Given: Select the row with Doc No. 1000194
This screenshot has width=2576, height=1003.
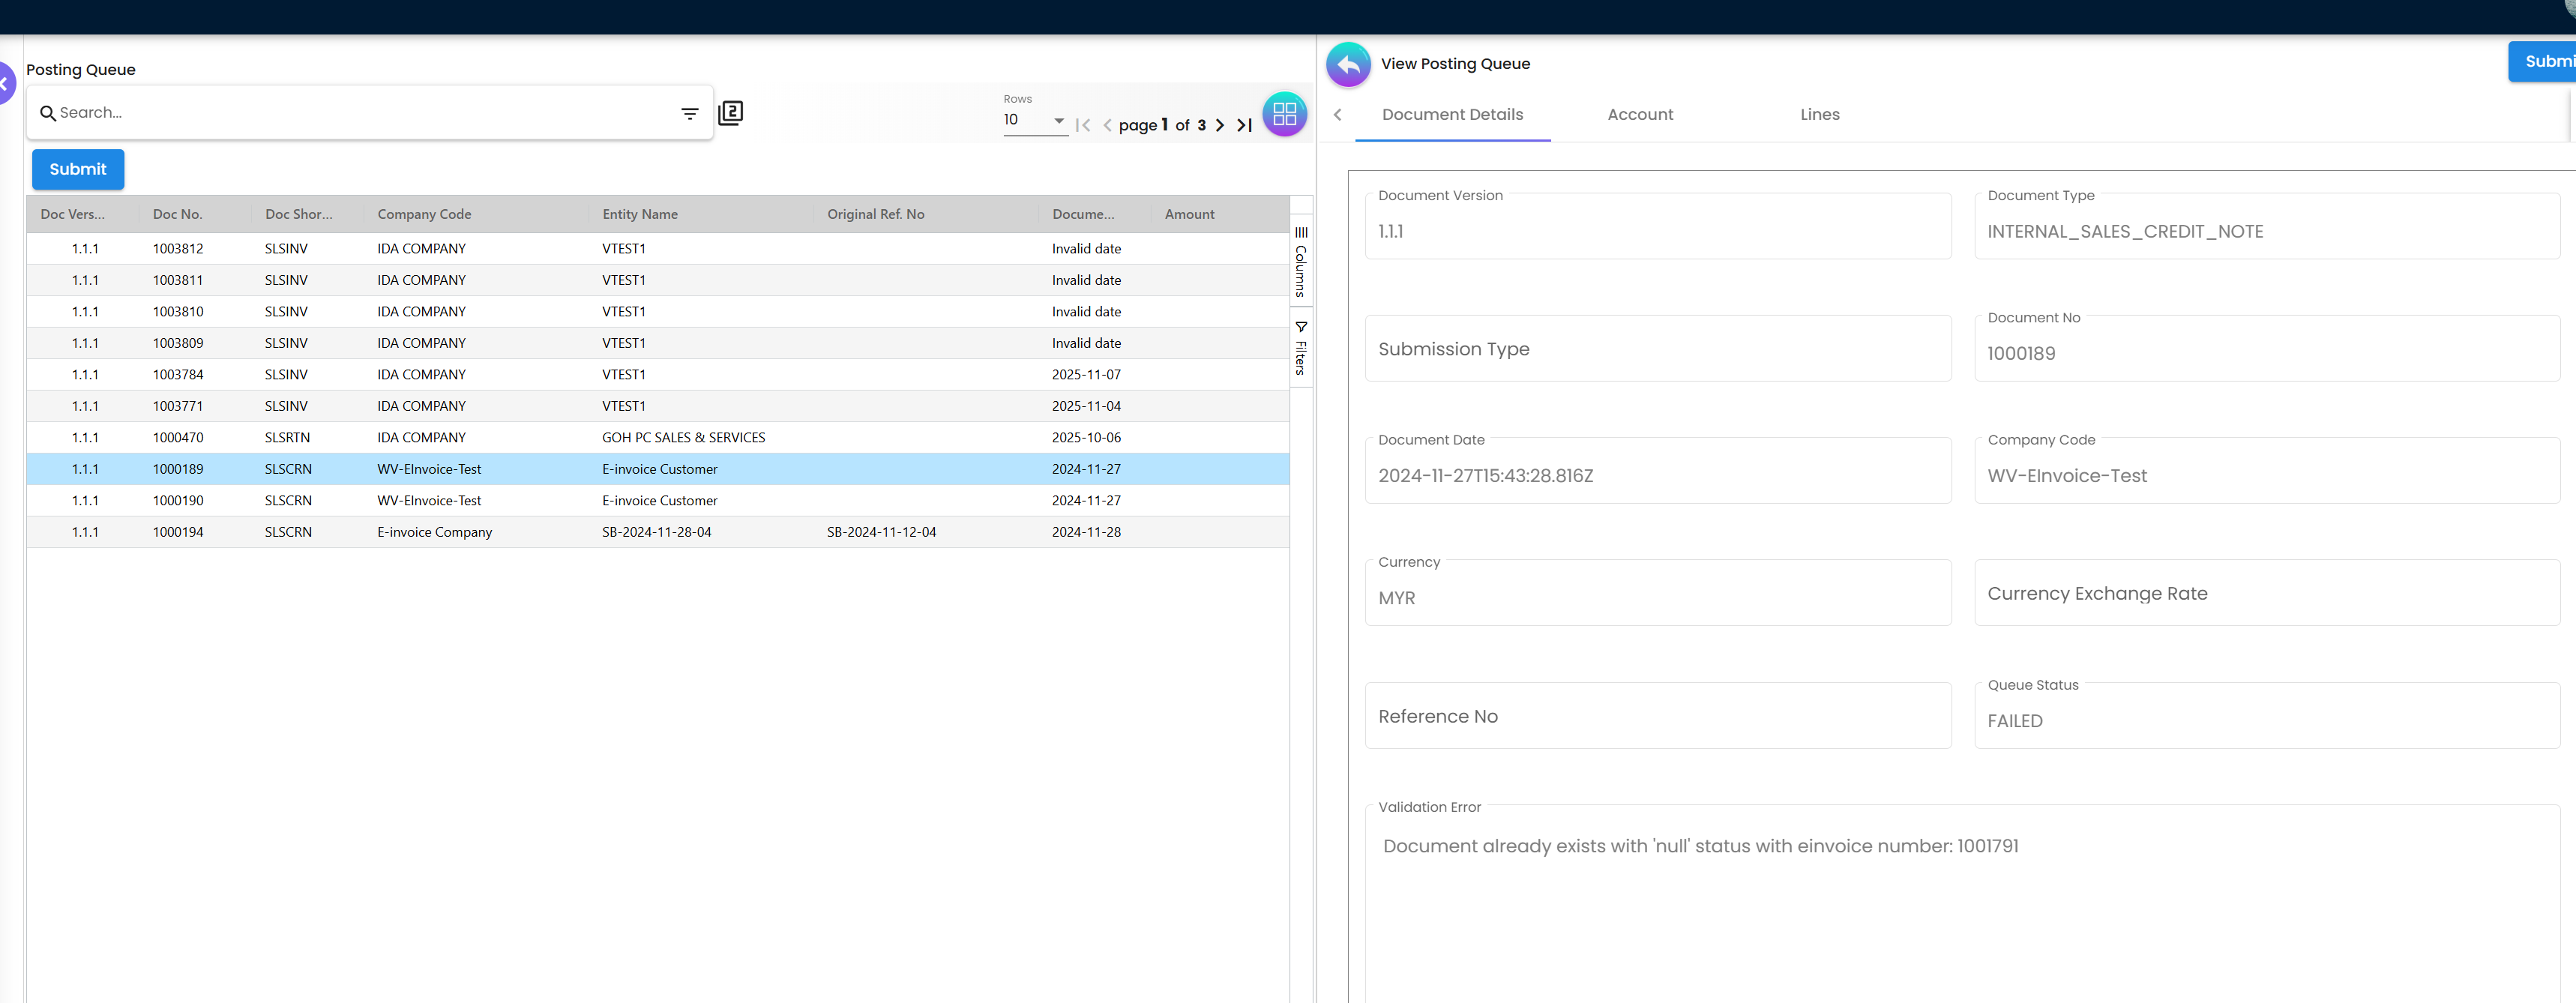Looking at the screenshot, I should pos(178,532).
